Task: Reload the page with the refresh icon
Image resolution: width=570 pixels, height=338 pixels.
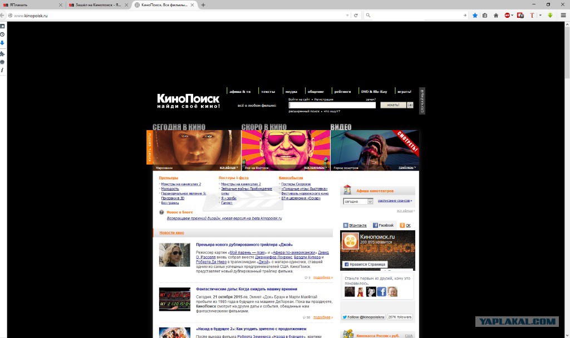Action: [356, 15]
